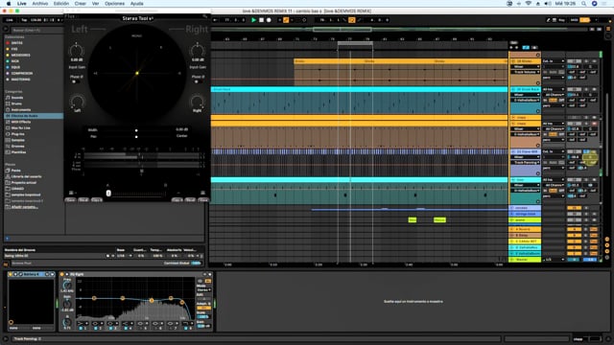This screenshot has width=614, height=345.
Task: Open the Track Panning automation dropdown
Action: [x=525, y=162]
